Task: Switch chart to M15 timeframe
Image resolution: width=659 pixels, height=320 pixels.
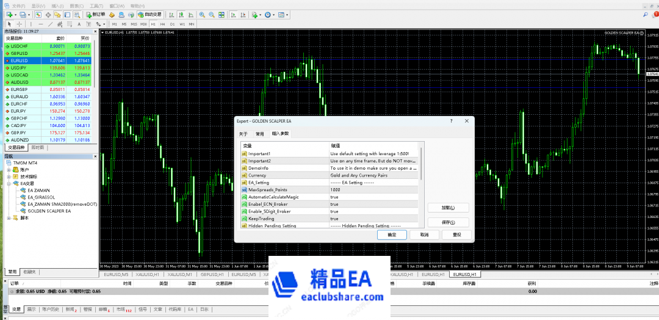Action: (x=134, y=24)
